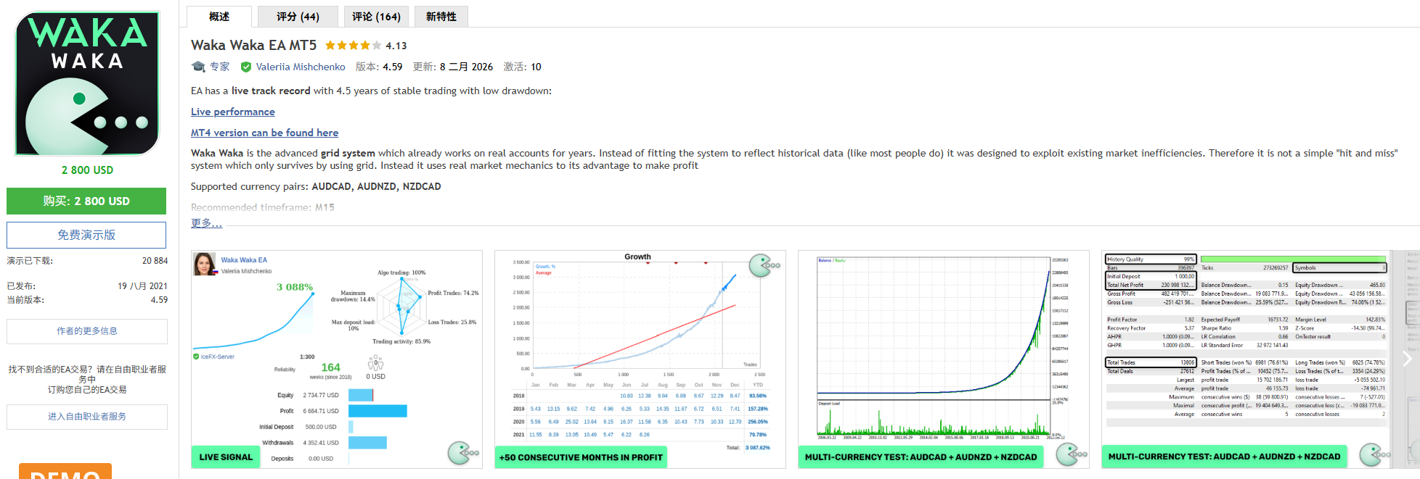Viewport: 1420px width, 479px height.
Task: Click the graduation cap expert icon
Action: tap(198, 67)
